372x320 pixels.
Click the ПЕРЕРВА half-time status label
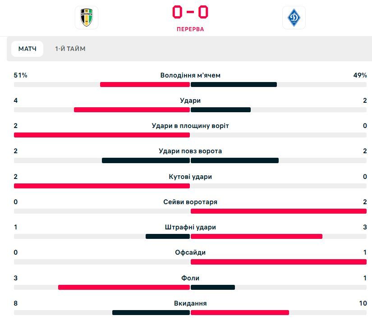[190, 29]
